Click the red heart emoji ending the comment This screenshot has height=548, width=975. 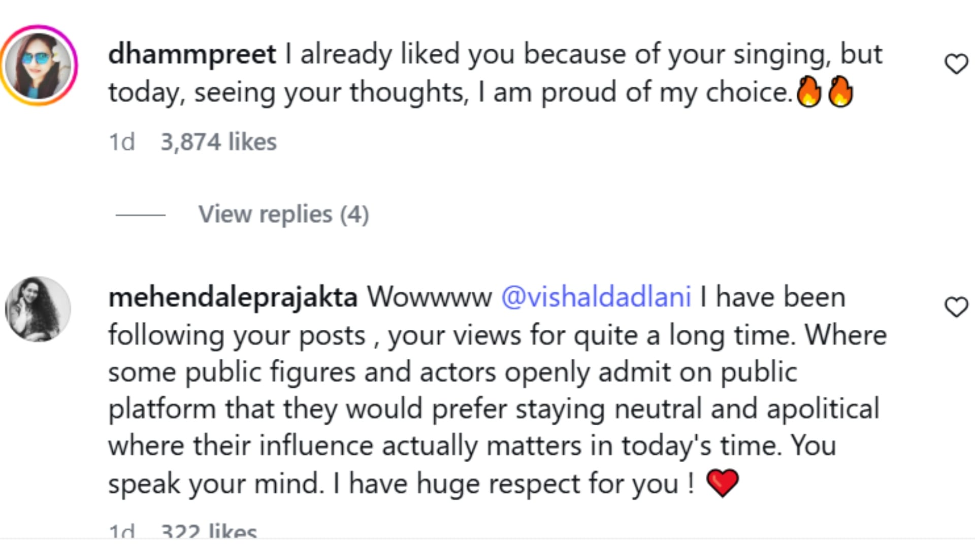[x=722, y=483]
